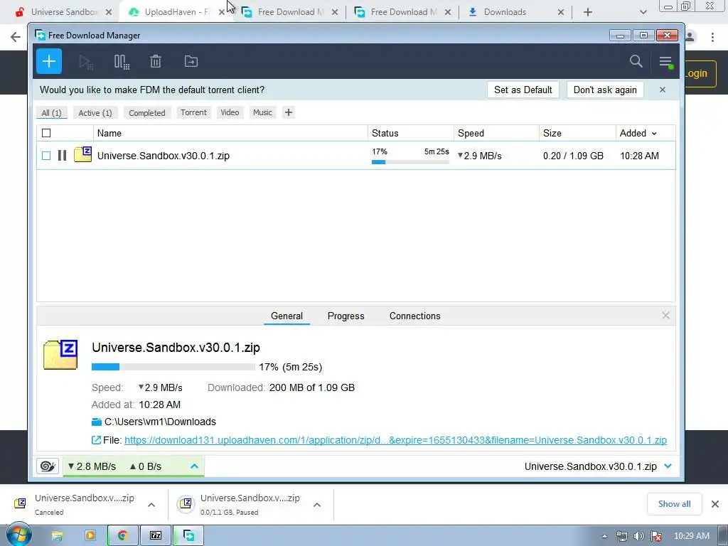The width and height of the screenshot is (728, 546).
Task: Expand paused download options in Chrome shelf
Action: (x=317, y=505)
